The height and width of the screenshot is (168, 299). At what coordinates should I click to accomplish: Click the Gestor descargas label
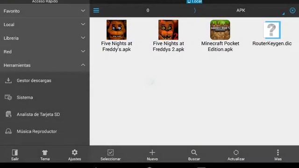point(34,81)
